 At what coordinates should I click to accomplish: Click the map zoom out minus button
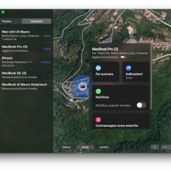166,147
